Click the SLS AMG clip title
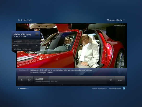The height and width of the screenshot is (107, 142). coord(39,79)
